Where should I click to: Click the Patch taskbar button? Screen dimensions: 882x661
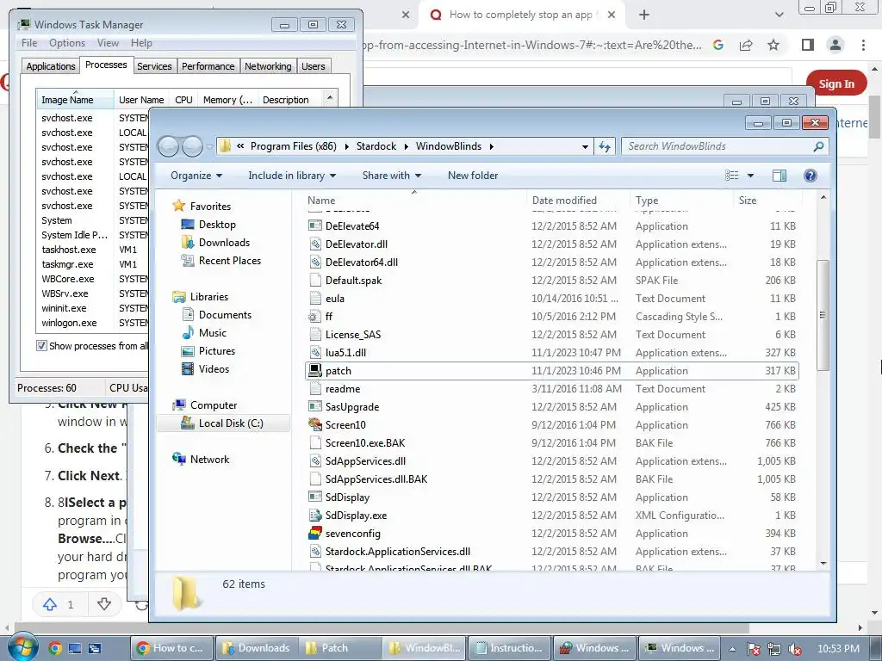340,648
